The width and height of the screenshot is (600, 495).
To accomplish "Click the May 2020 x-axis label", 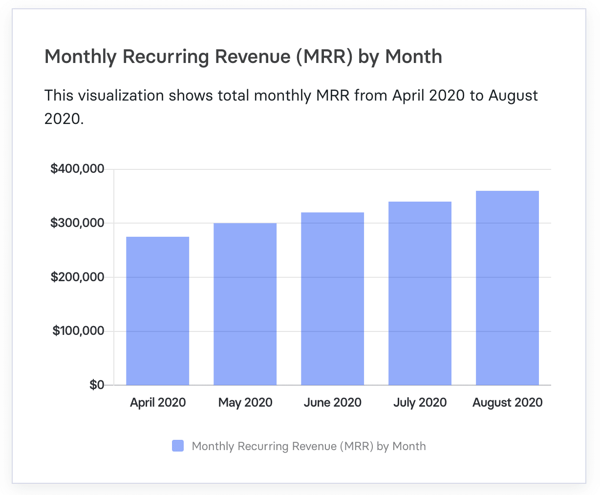I will (x=245, y=403).
